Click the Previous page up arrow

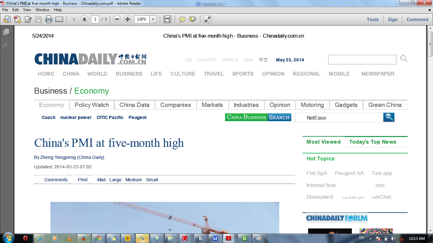coord(74,19)
